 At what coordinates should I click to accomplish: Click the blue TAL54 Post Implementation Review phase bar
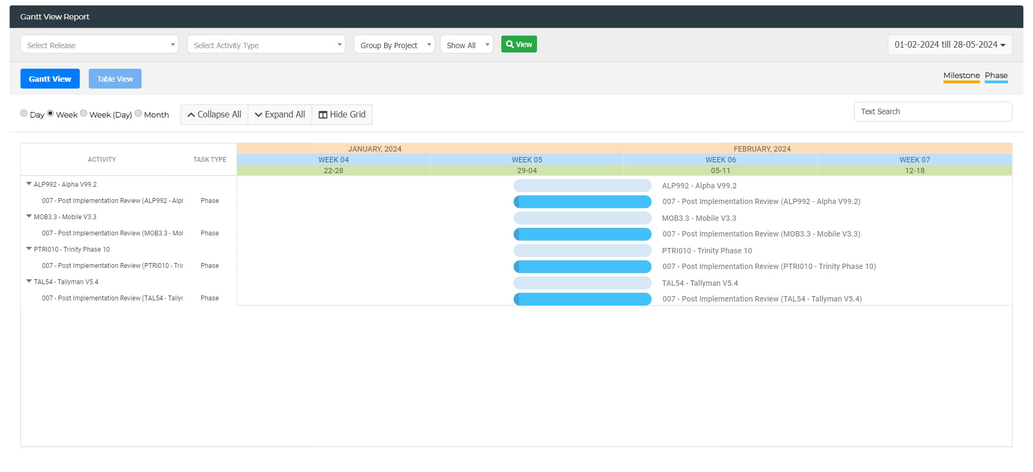[582, 299]
